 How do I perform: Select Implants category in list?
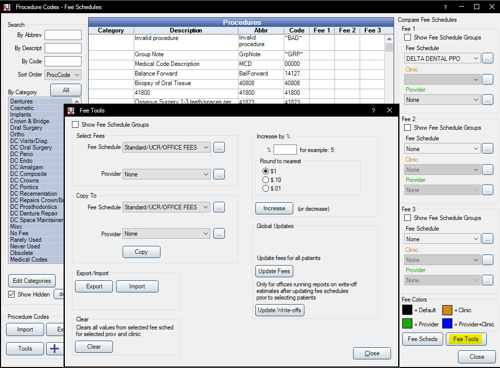click(x=36, y=115)
